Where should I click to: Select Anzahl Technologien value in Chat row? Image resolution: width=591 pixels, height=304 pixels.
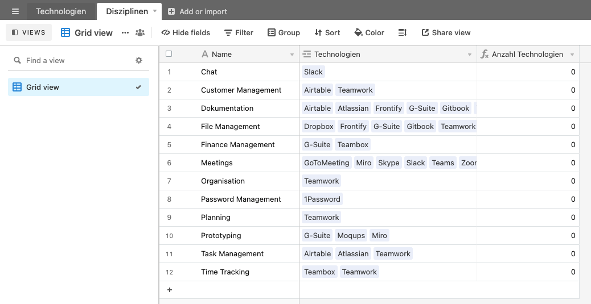pyautogui.click(x=528, y=72)
